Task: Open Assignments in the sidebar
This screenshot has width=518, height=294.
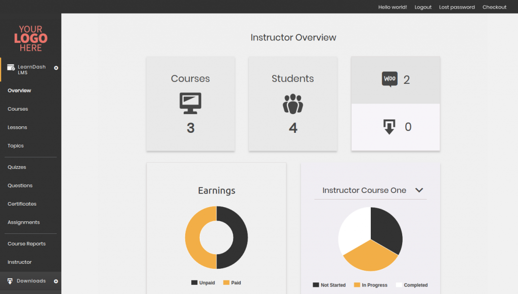Action: pyautogui.click(x=23, y=222)
